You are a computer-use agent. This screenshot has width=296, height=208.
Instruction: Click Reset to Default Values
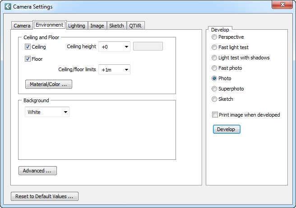tap(45, 196)
